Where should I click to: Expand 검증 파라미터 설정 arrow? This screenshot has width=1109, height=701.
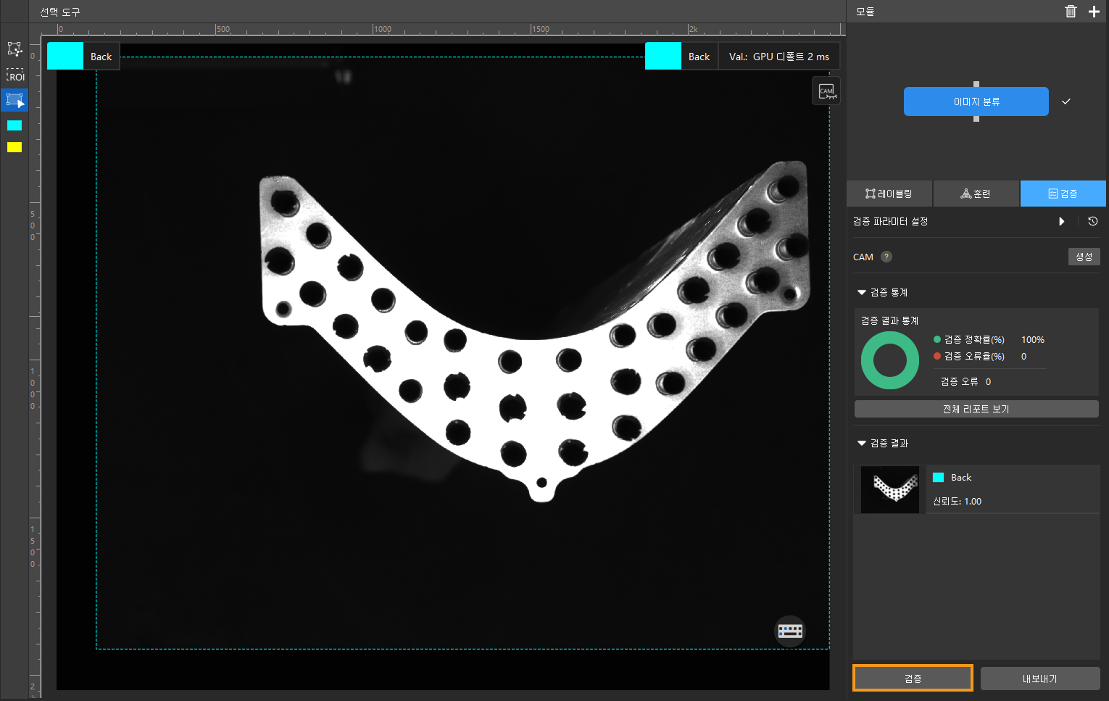1062,221
